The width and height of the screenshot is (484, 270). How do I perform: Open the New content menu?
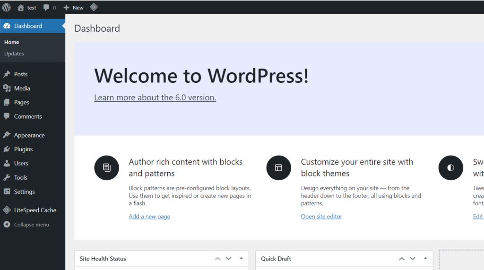(x=73, y=8)
